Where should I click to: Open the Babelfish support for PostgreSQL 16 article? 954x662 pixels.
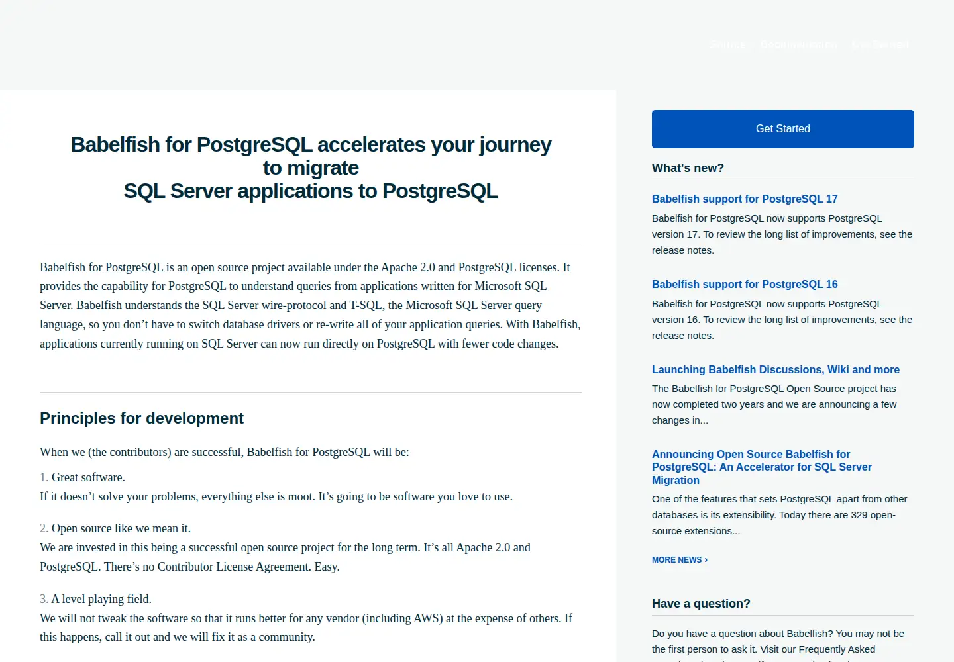[x=745, y=284]
